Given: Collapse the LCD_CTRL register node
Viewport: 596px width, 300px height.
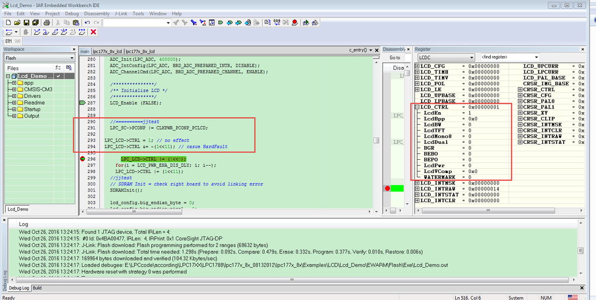Looking at the screenshot, I should 417,107.
